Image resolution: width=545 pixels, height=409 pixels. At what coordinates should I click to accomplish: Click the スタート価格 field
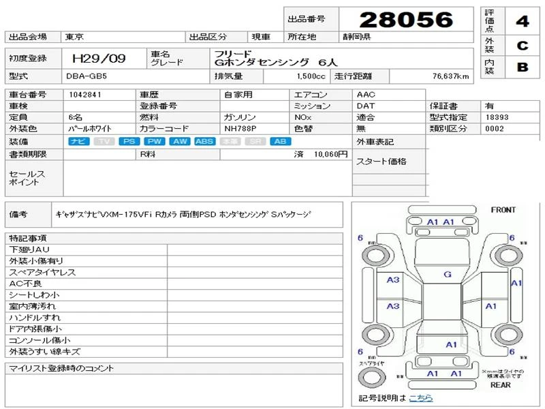point(389,162)
